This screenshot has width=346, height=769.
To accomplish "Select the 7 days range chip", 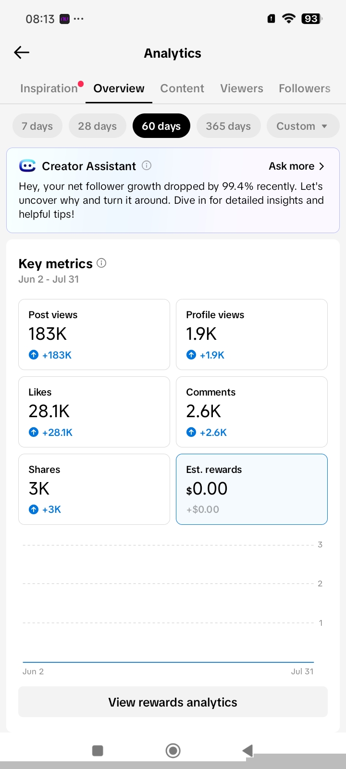I will coord(37,126).
